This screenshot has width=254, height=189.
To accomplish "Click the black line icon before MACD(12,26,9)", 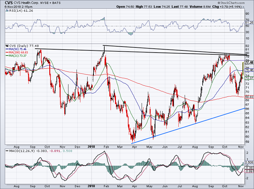I will 7,151.
